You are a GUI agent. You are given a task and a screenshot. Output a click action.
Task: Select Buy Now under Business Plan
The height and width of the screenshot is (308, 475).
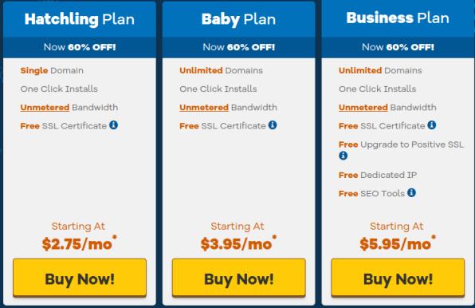(x=398, y=278)
